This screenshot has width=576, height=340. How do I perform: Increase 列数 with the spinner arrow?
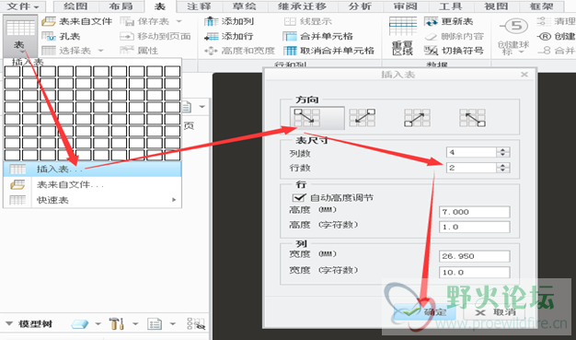coord(503,149)
